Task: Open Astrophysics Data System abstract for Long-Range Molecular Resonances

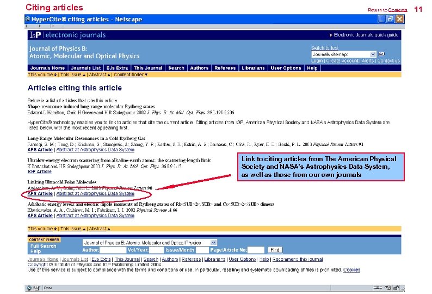Action: 95,150
